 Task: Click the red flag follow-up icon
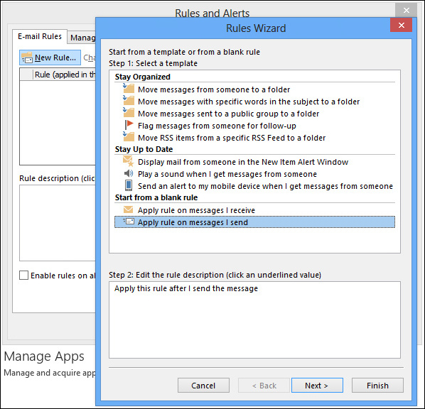coord(129,125)
